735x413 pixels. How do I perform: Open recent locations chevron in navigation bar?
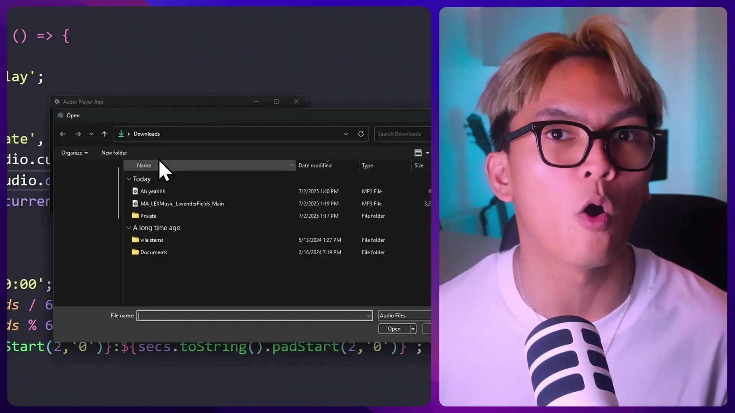pos(91,134)
